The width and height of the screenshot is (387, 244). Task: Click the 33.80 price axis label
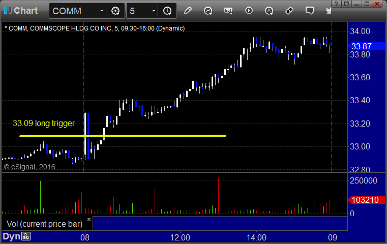360,54
